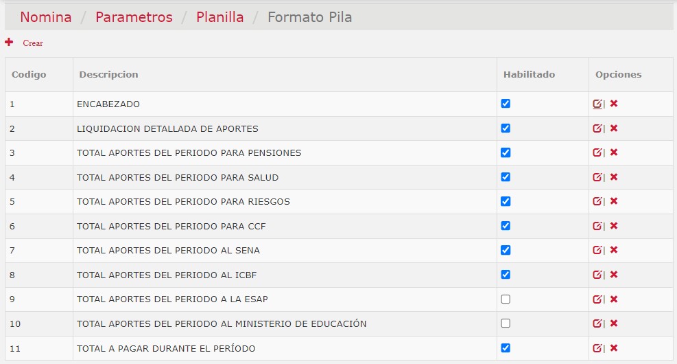This screenshot has width=677, height=364.
Task: Delete the PERIODO PARA CCF entry
Action: click(614, 226)
